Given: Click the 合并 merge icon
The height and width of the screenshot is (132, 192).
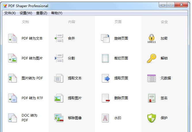Looking at the screenshot, I should click(59, 38).
